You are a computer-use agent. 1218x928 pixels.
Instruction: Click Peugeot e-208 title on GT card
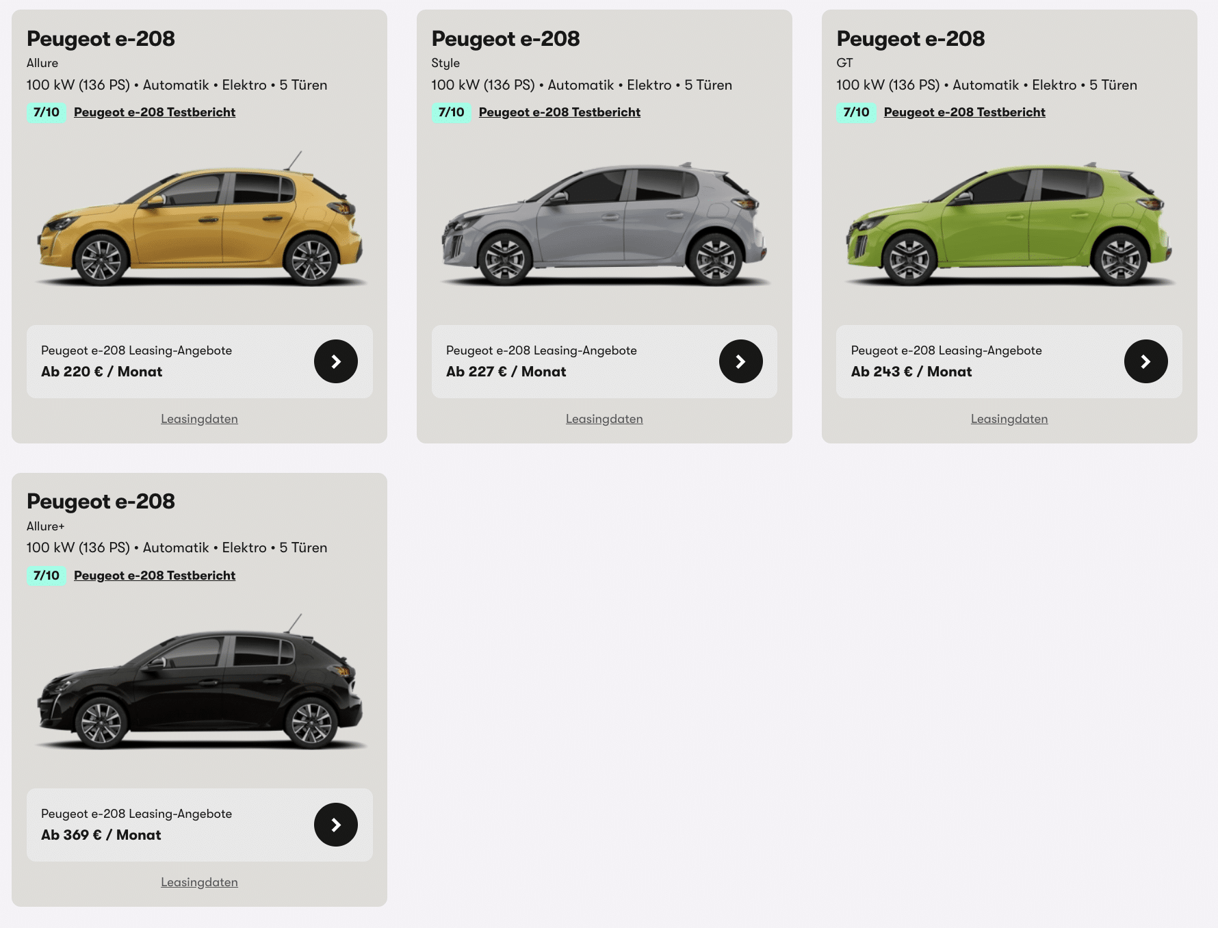coord(911,39)
